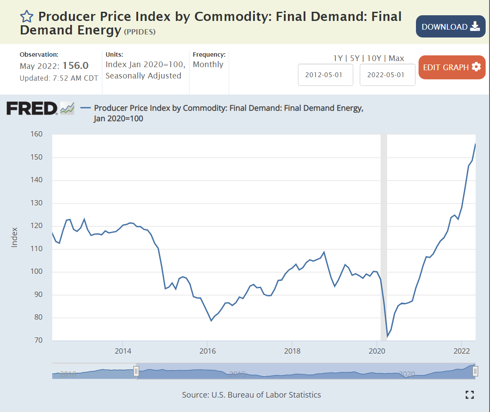Click the end date field 2022-05-01
The image size is (490, 412).
click(387, 75)
